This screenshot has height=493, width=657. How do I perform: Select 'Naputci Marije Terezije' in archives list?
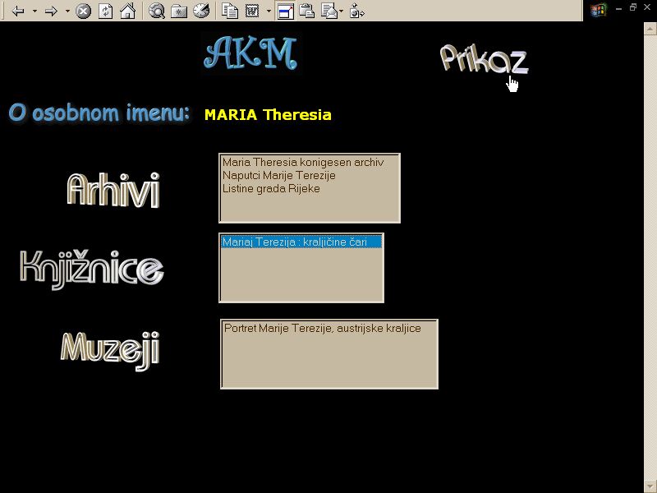(x=278, y=175)
